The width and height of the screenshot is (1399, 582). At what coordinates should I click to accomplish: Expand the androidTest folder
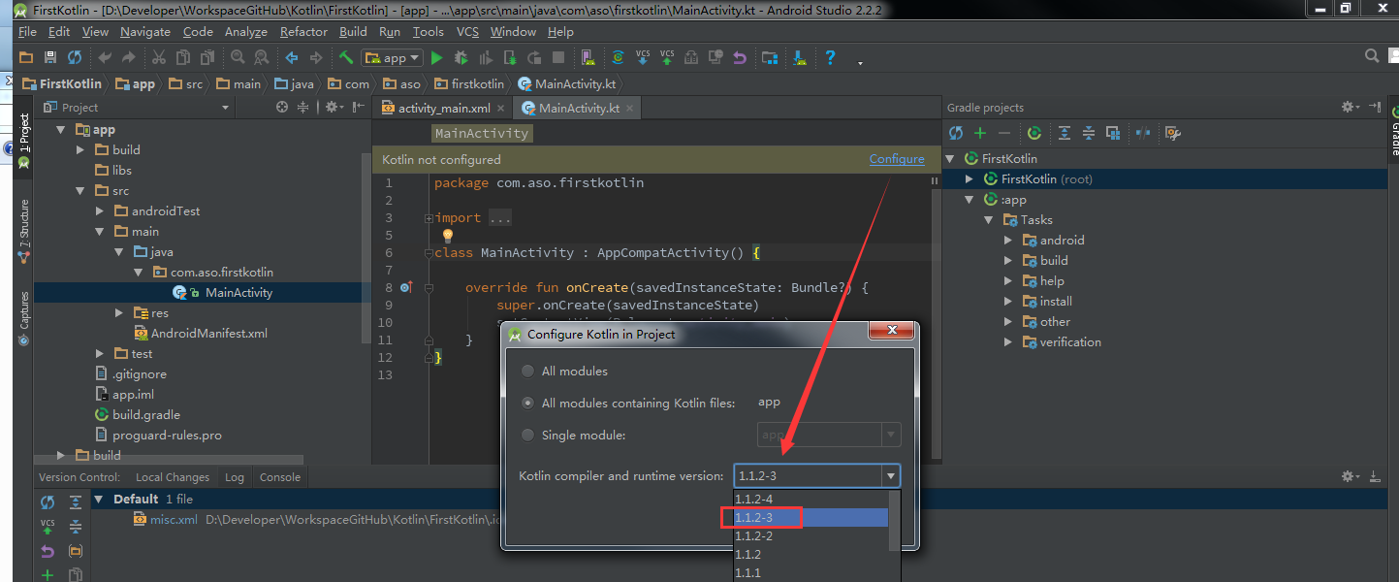click(x=100, y=210)
